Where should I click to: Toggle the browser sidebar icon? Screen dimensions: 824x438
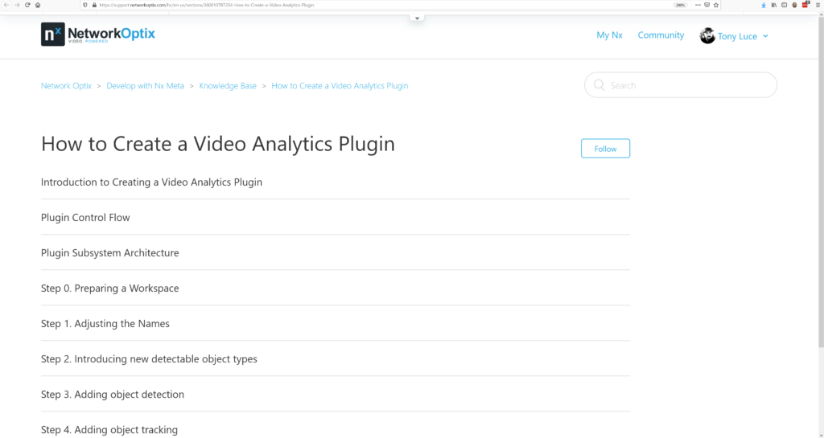click(x=784, y=5)
